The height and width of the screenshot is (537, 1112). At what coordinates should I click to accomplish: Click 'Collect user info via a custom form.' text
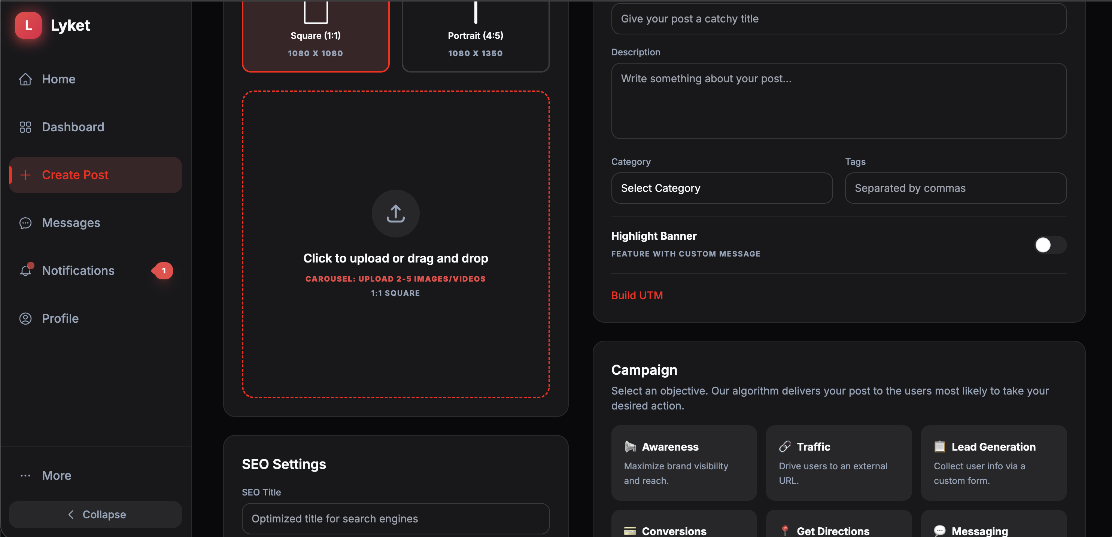point(979,474)
